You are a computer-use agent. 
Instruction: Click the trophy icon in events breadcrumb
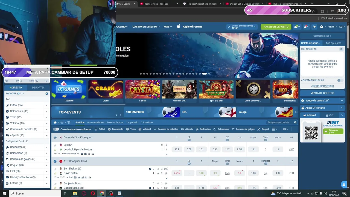[x=69, y=122]
